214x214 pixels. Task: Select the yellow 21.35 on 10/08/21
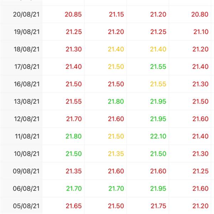click(116, 154)
